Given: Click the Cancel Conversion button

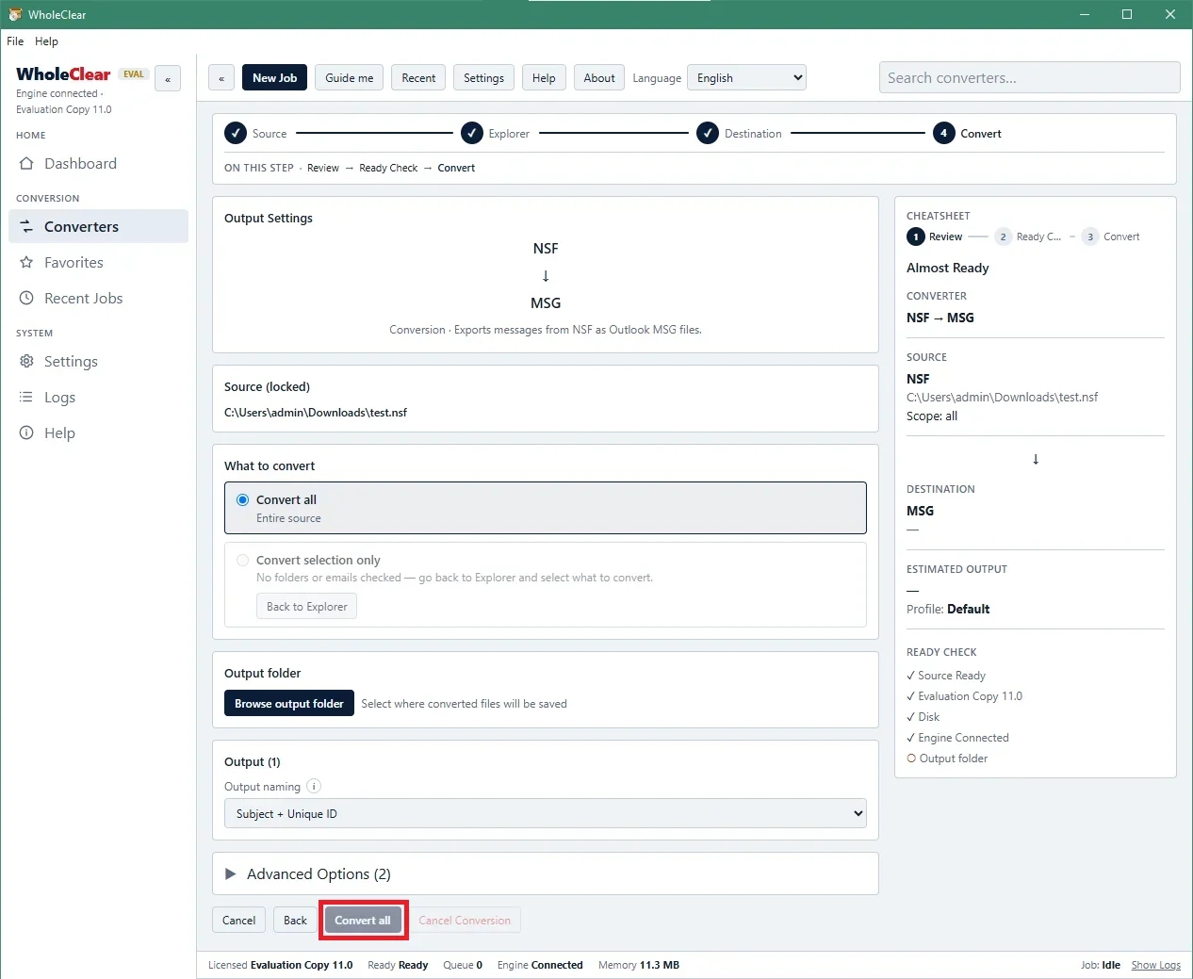Looking at the screenshot, I should coord(465,921).
